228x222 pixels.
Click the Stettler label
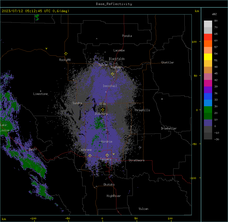point(168,62)
